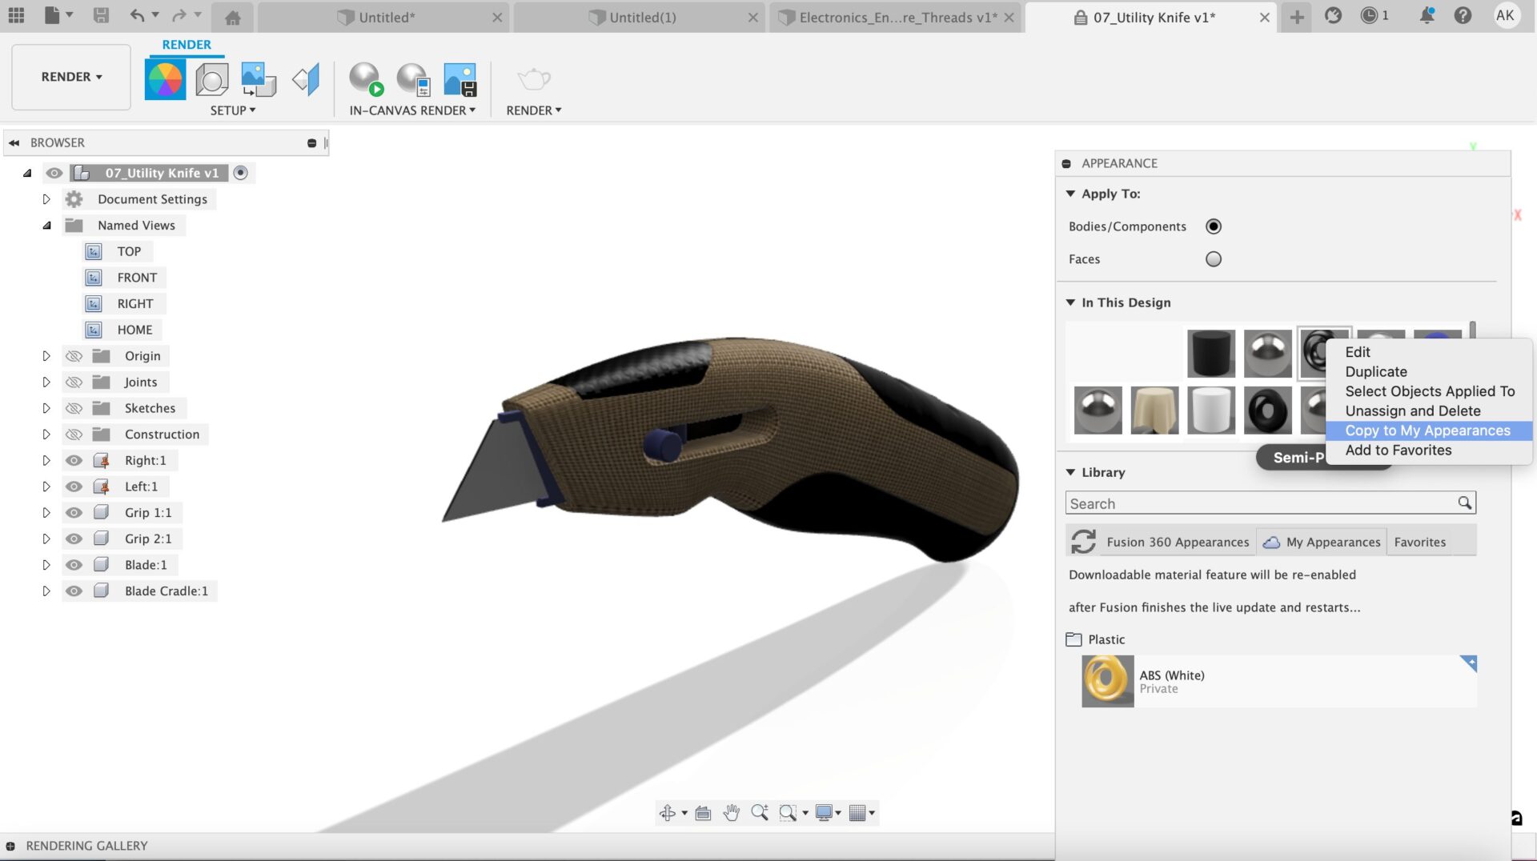Expand the Document Settings item
The image size is (1537, 861).
(46, 198)
